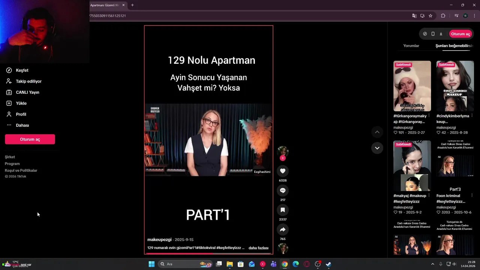Open Windows Start menu

tap(151, 264)
